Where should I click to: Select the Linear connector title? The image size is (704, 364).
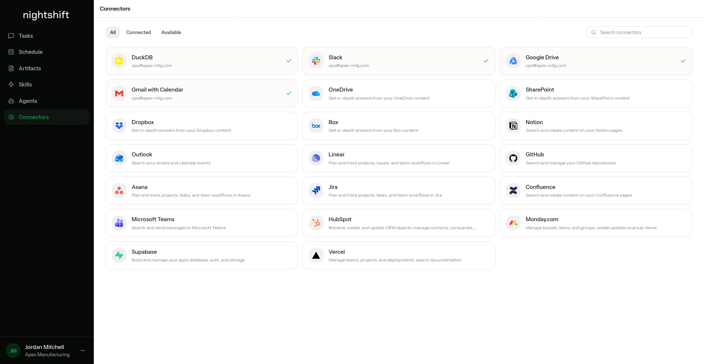point(337,155)
